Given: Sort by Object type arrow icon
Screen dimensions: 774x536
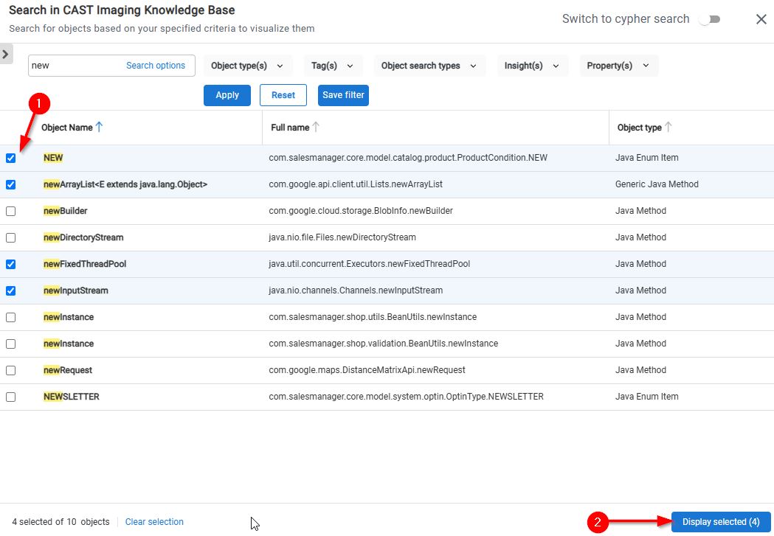Looking at the screenshot, I should [668, 128].
